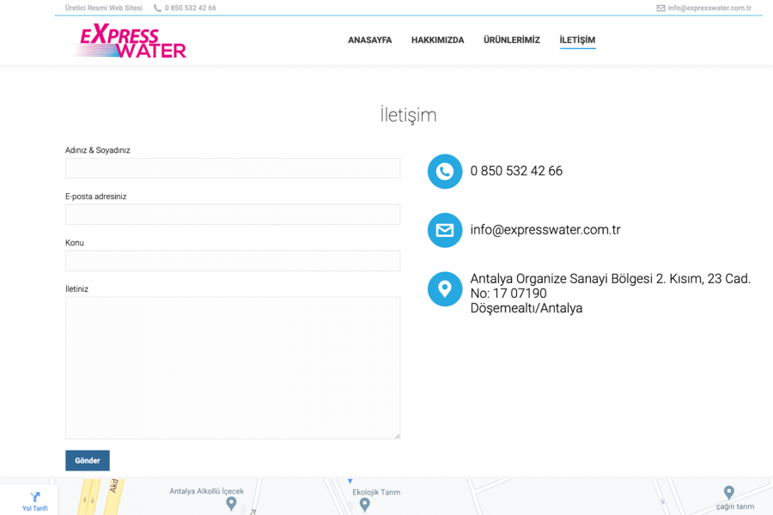Click the Express Water logo
Screen dimensions: 773x515
pos(131,42)
